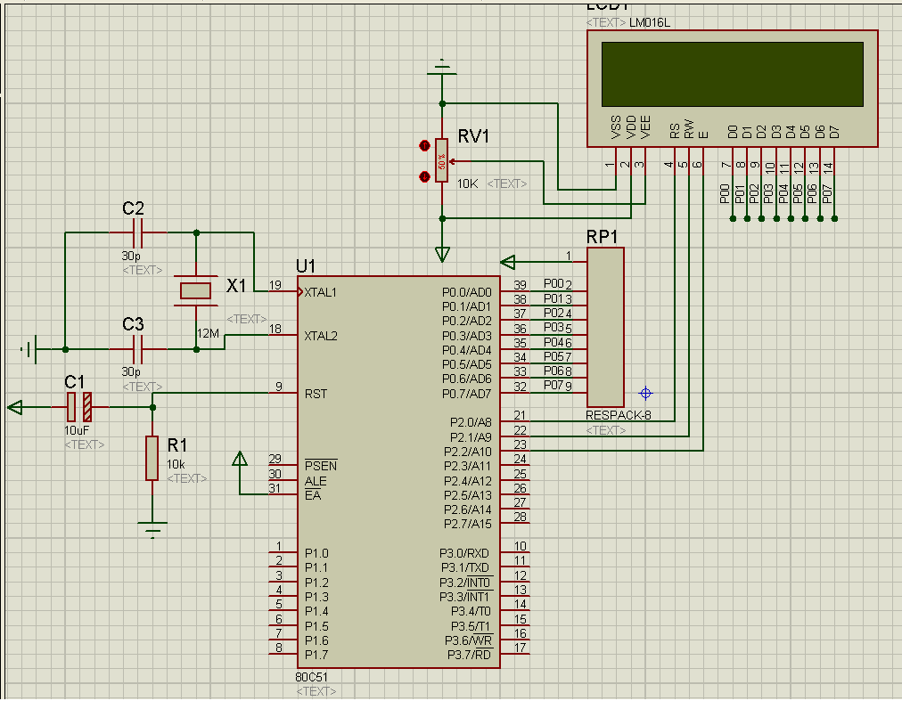Select capacitor C2 symbol
Viewport: 902px width, 701px height.
[137, 233]
